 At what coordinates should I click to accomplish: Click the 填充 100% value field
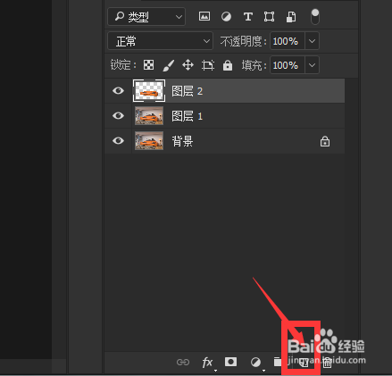click(287, 65)
